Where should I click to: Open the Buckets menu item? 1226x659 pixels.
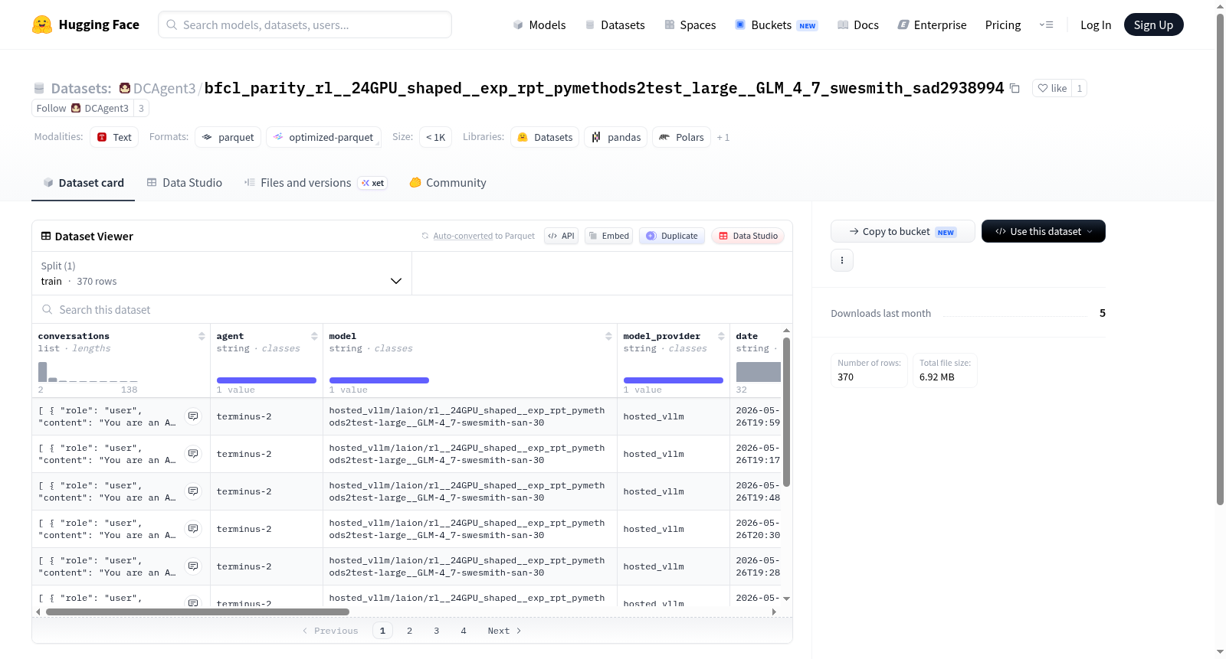pos(776,24)
